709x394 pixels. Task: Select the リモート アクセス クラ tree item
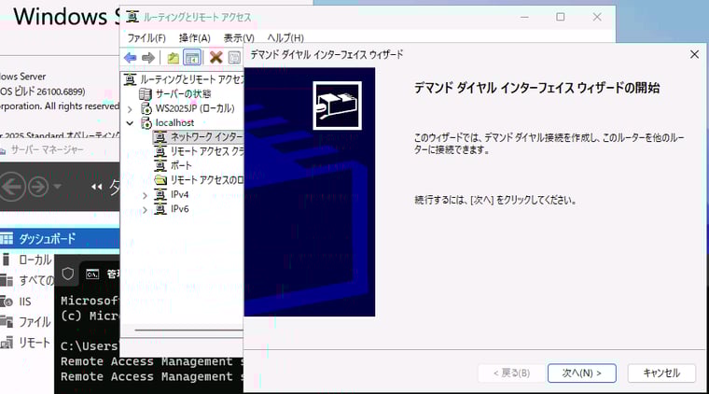(x=200, y=151)
